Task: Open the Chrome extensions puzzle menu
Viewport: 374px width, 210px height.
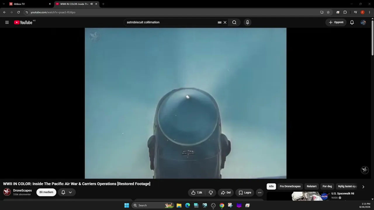Action: coord(345,12)
